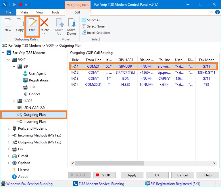This screenshot has width=221, height=187.
Task: Click Invert Selection in the ribbon
Action: coord(96,33)
